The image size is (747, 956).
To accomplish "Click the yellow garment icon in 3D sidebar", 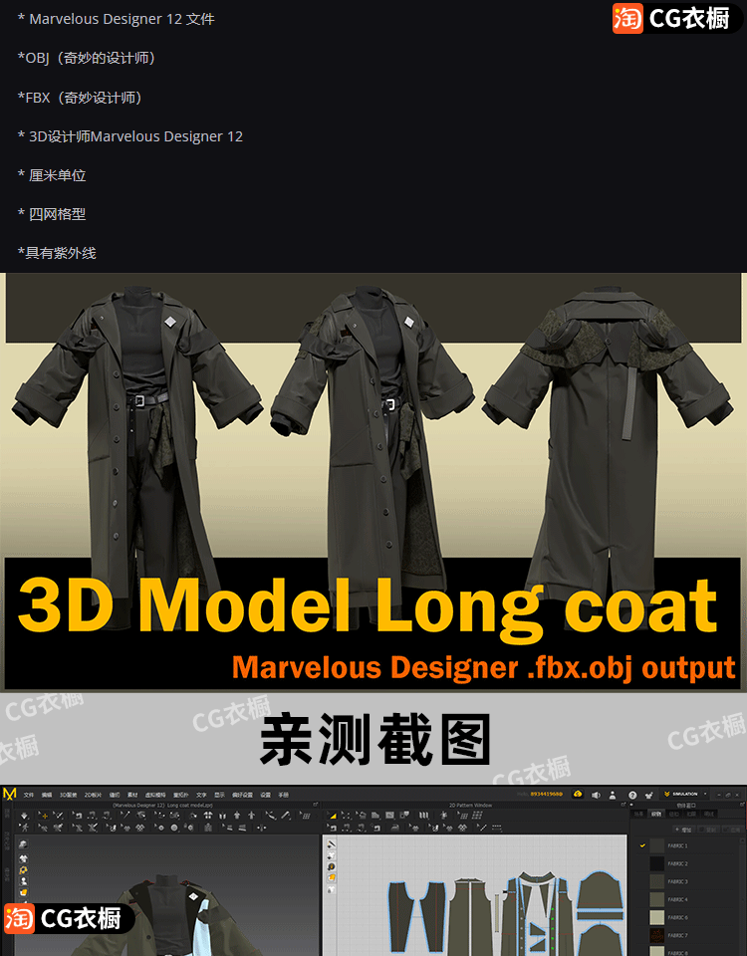I will point(23,869).
